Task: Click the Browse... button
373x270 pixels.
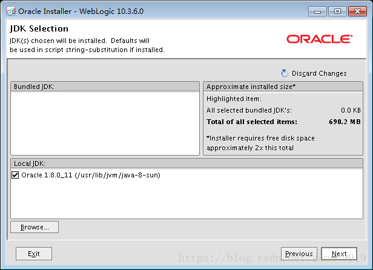Action: tap(35, 227)
